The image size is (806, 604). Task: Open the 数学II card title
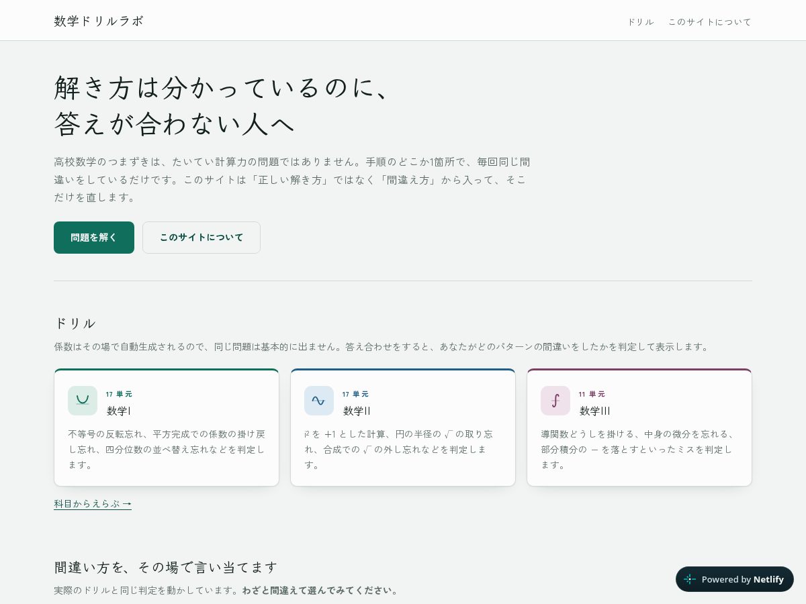[357, 411]
